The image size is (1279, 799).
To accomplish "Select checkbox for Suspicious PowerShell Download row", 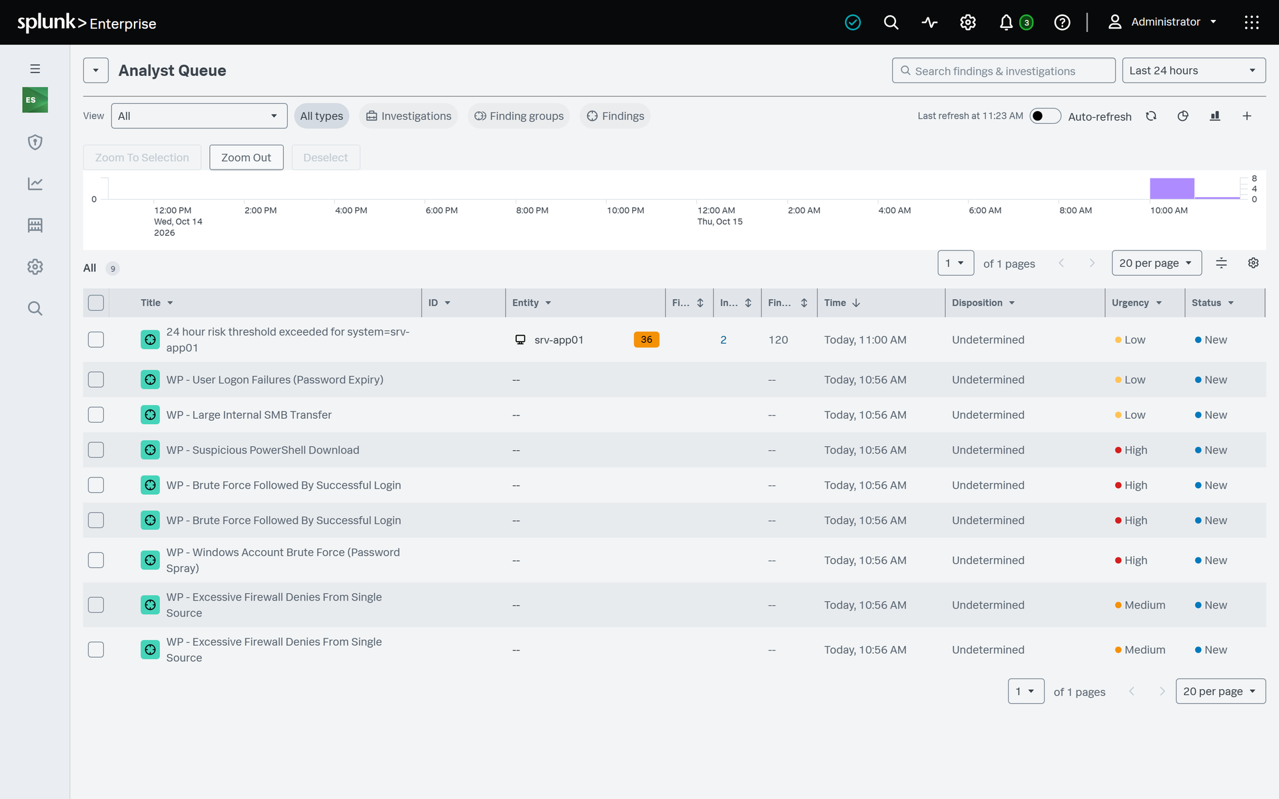I will pyautogui.click(x=96, y=450).
